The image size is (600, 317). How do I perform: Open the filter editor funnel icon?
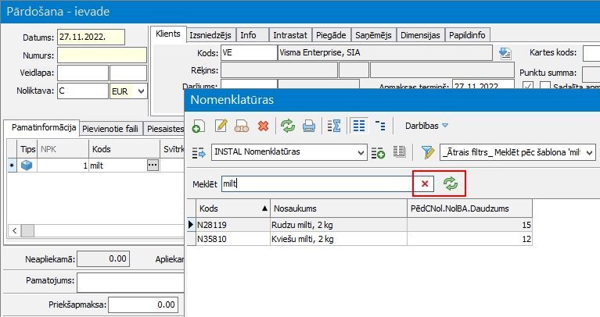coord(428,153)
